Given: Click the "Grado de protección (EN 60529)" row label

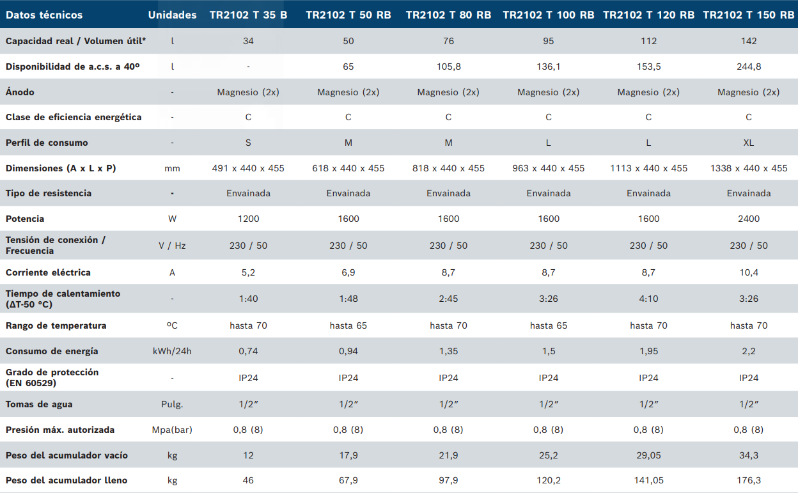Looking at the screenshot, I should tap(52, 377).
